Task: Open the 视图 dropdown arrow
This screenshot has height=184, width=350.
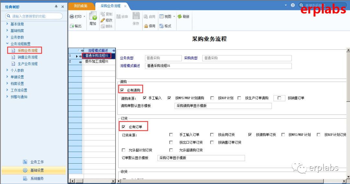Action: click(x=174, y=16)
